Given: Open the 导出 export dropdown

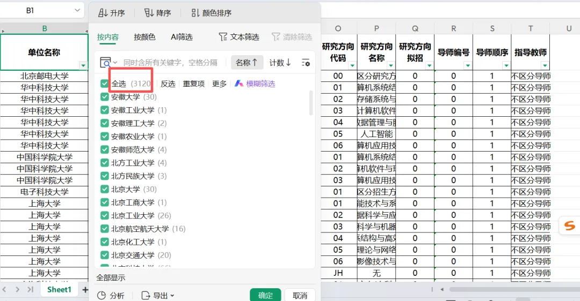Looking at the screenshot, I should tap(158, 296).
